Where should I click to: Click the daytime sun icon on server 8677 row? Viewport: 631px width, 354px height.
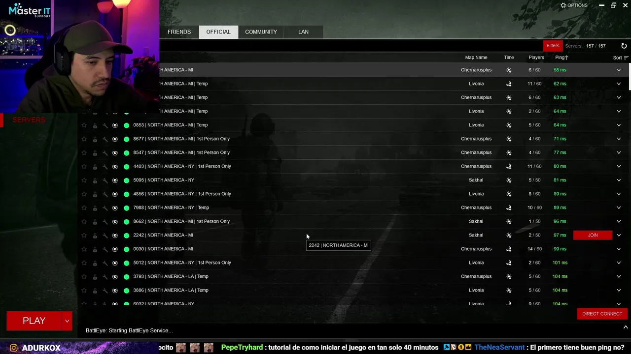[509, 139]
